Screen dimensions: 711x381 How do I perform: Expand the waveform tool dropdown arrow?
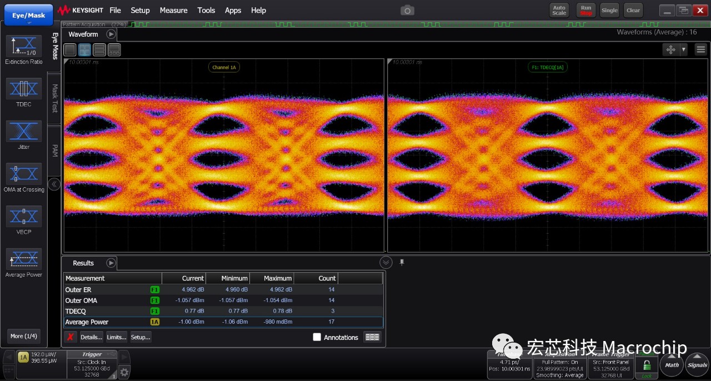684,49
